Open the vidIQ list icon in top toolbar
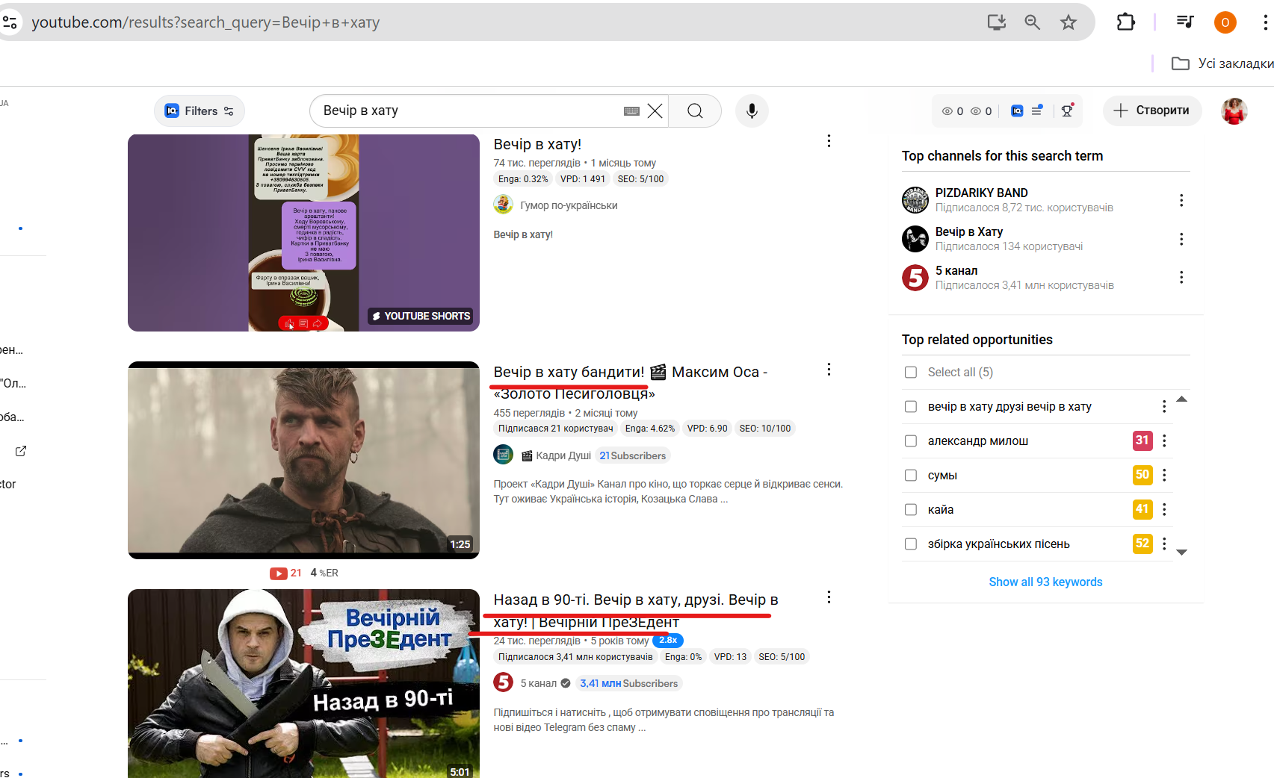This screenshot has height=778, width=1274. (x=1037, y=111)
